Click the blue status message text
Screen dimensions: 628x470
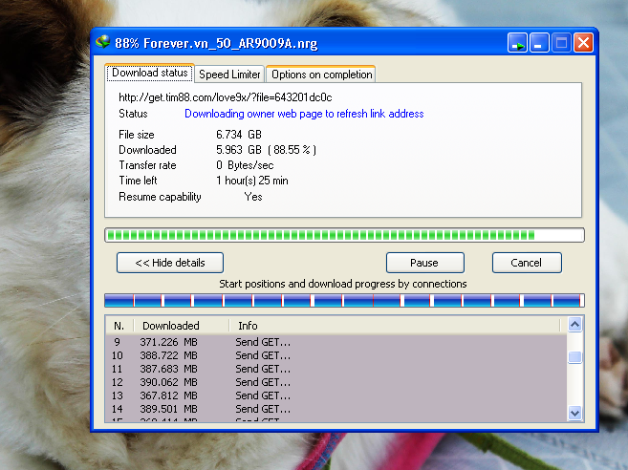(304, 114)
